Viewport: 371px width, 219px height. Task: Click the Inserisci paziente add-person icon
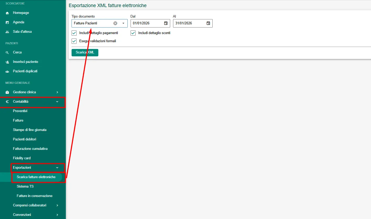(7, 62)
